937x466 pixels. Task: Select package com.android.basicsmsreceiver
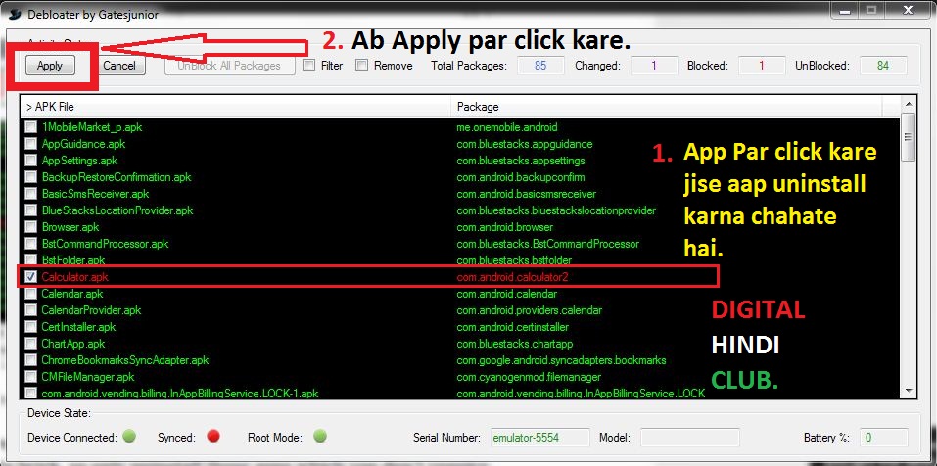coord(526,194)
